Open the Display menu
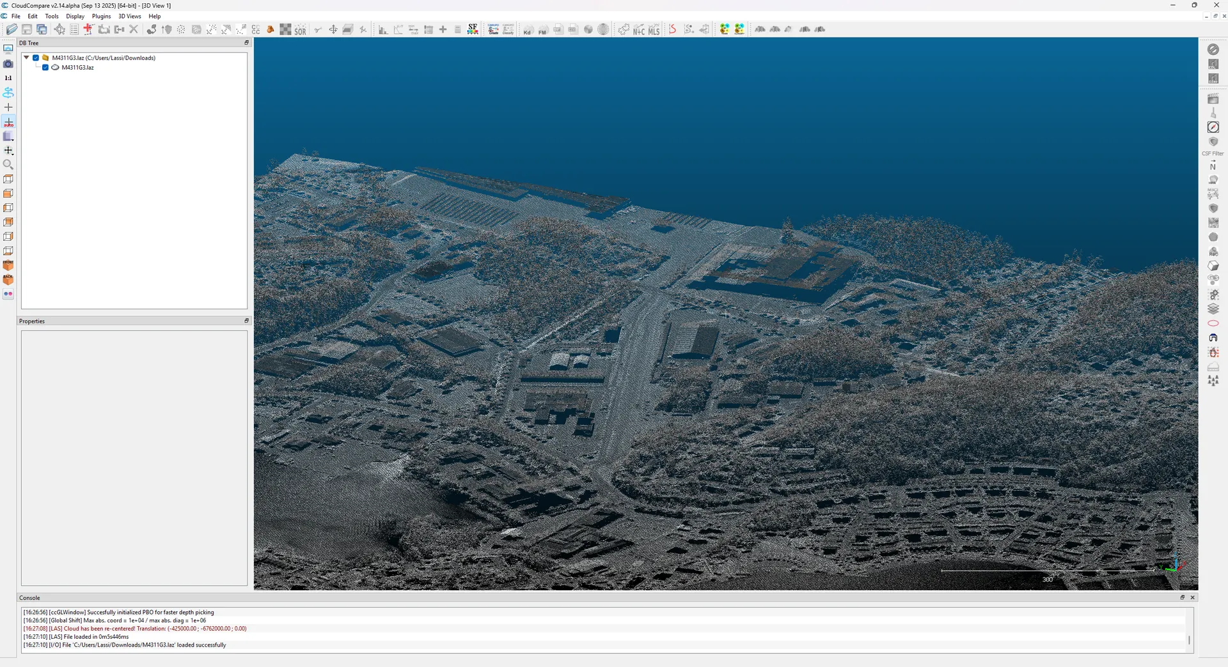Screen dimensions: 1228x667 coord(75,16)
